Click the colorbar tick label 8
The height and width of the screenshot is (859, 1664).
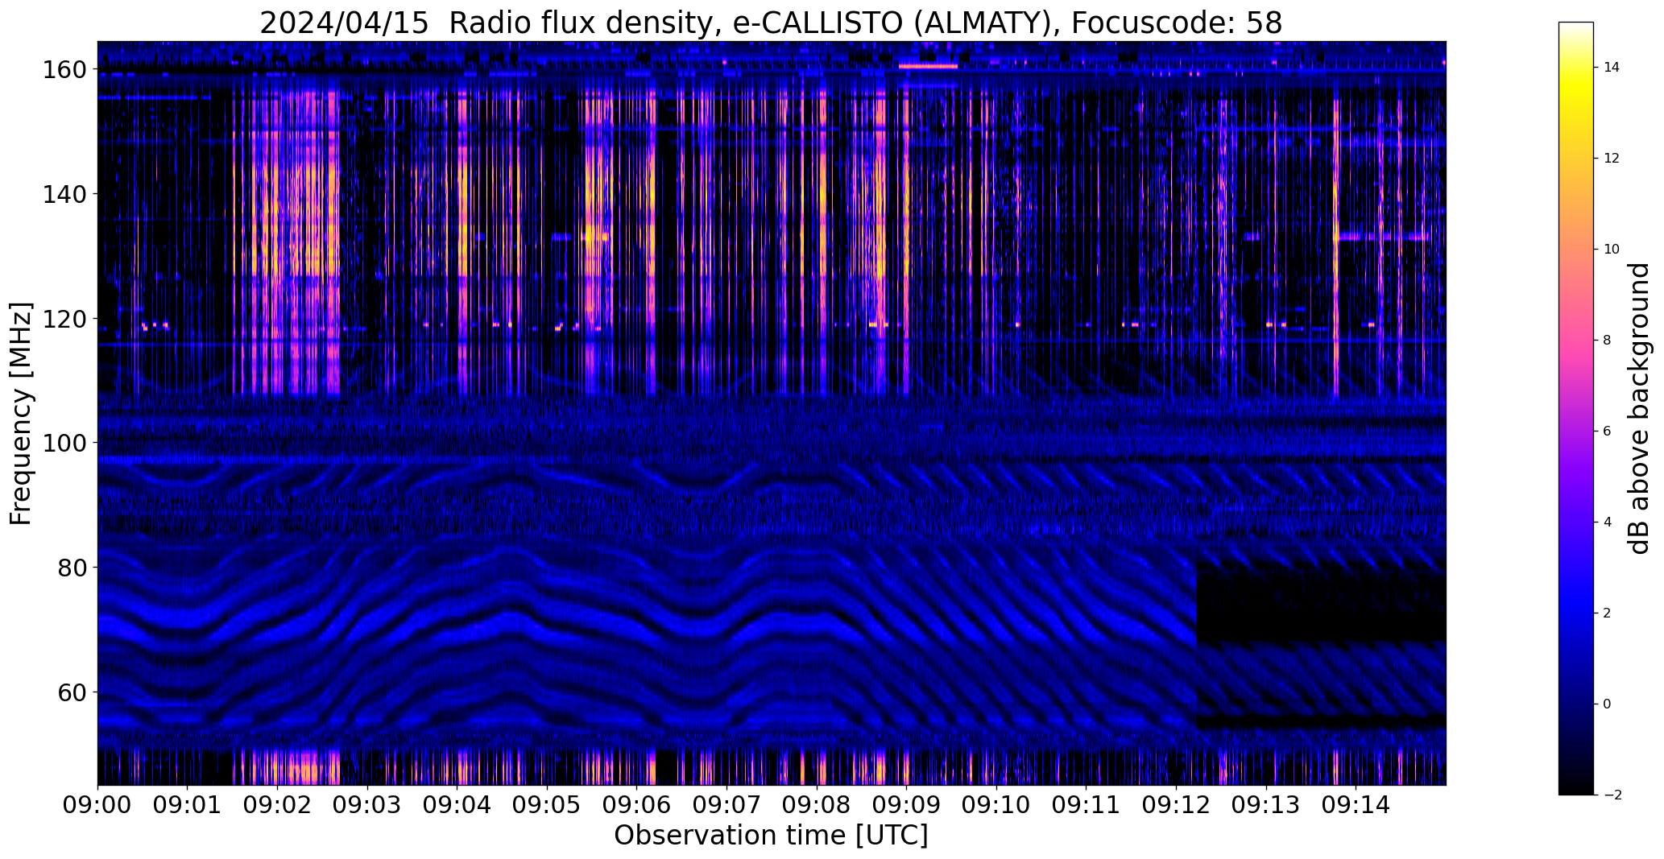point(1608,341)
